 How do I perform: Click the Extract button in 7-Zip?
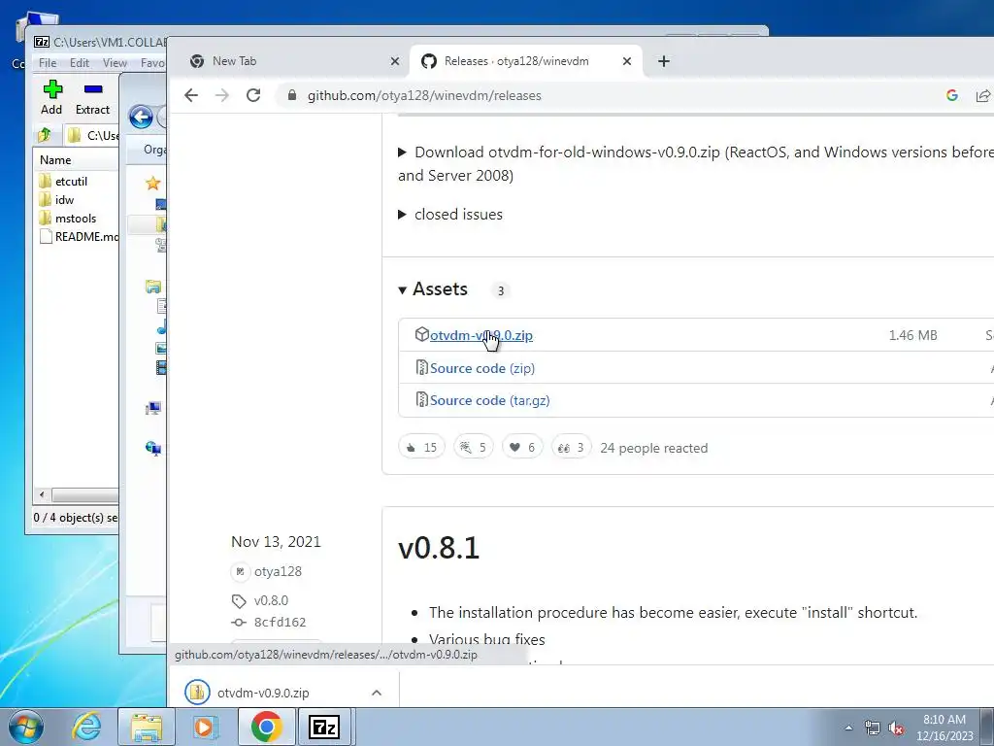pyautogui.click(x=92, y=98)
